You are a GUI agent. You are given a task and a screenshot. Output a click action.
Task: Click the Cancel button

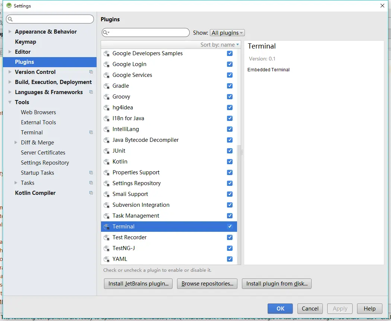(310, 309)
